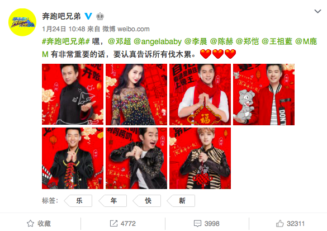Favorite the post with the 收藏 star
Viewport: 327px width, 231px height.
pos(39,224)
